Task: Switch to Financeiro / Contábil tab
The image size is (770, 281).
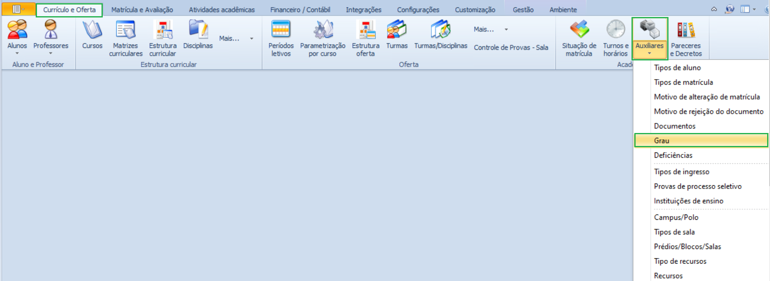Action: (x=300, y=10)
